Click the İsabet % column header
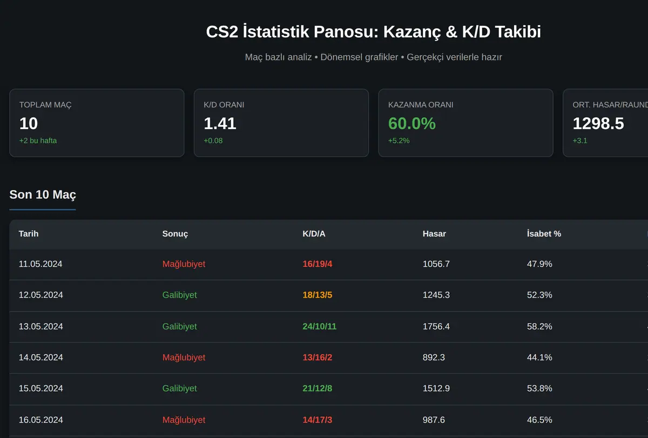 click(x=544, y=234)
